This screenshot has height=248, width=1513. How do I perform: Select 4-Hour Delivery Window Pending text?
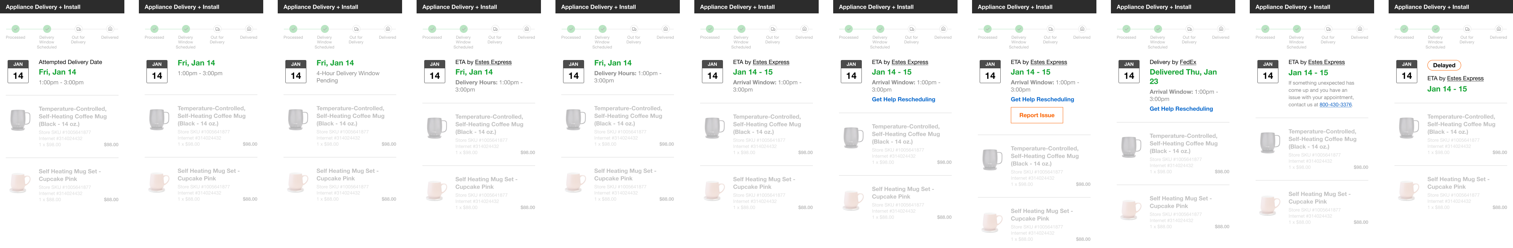tap(348, 77)
